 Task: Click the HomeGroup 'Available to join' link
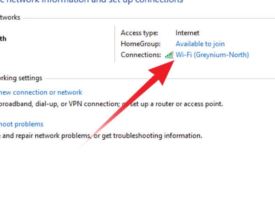[200, 44]
